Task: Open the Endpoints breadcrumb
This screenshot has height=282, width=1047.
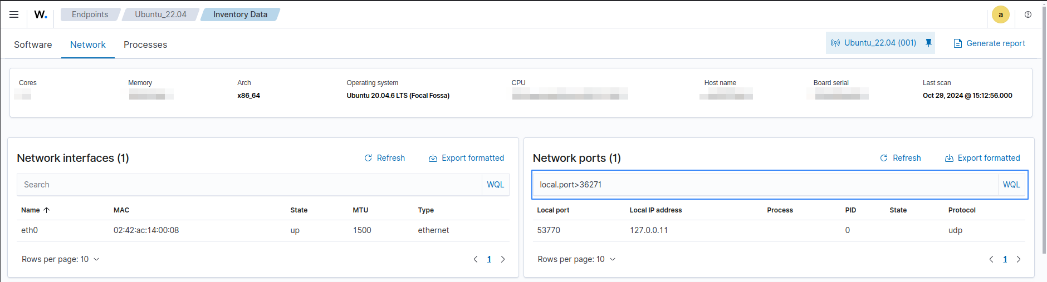Action: [x=90, y=14]
